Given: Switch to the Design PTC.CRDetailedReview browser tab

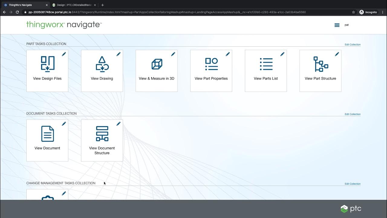Looking at the screenshot, I should (73, 5).
